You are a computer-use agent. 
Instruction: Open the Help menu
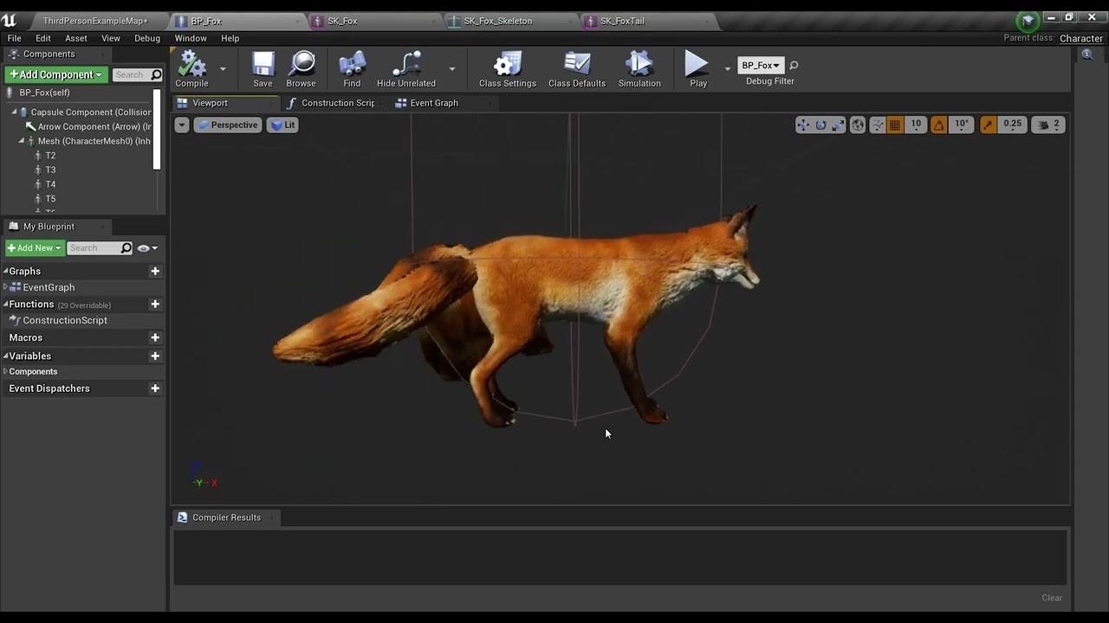point(230,38)
